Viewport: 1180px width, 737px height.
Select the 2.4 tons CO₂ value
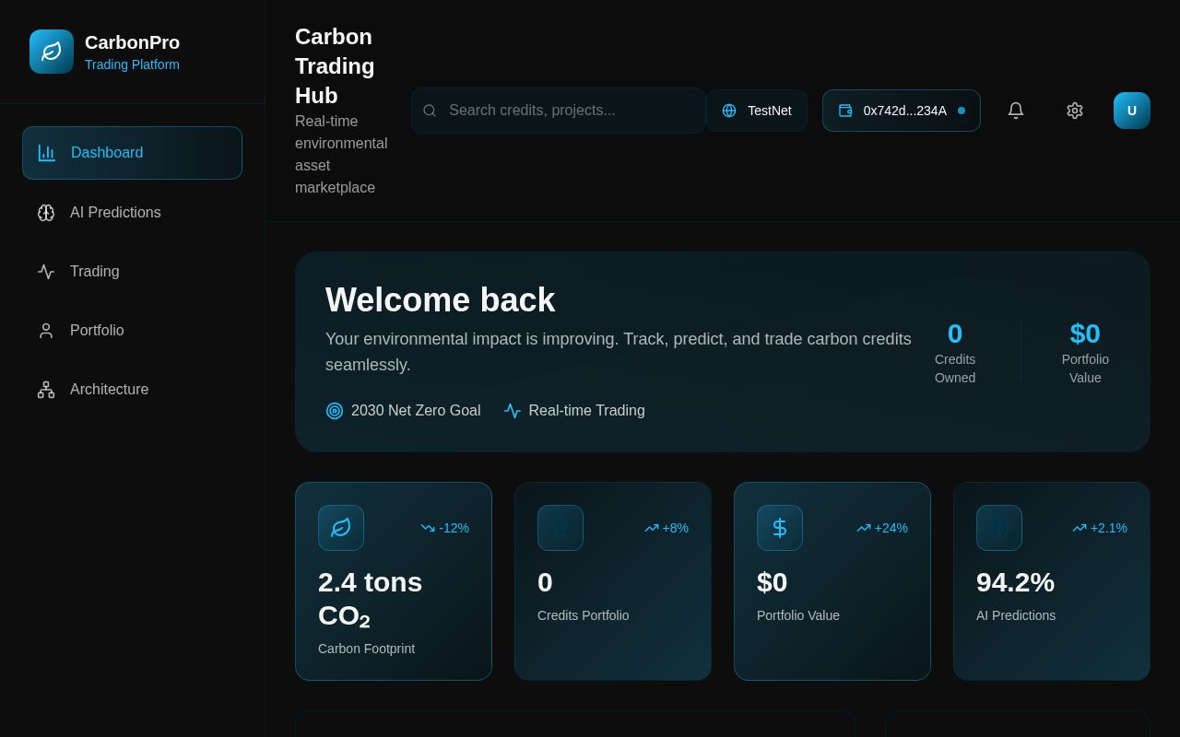click(371, 599)
